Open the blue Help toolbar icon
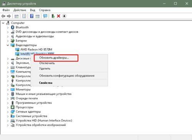Image resolution: width=192 pixels, height=140 pixels. pos(31,16)
